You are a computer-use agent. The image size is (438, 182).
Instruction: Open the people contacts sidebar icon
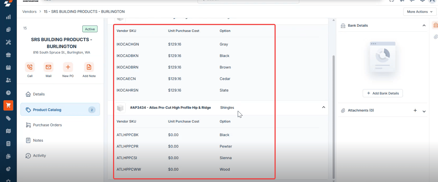[8, 80]
